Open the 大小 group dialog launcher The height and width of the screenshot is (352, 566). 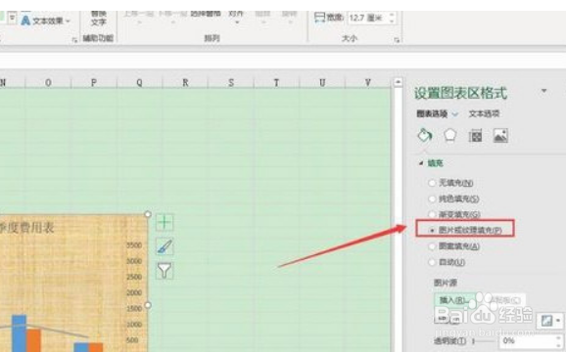pos(397,40)
